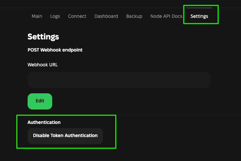Viewport: 241px width, 161px height.
Task: Click the Authentication section heading
Action: tap(44, 122)
